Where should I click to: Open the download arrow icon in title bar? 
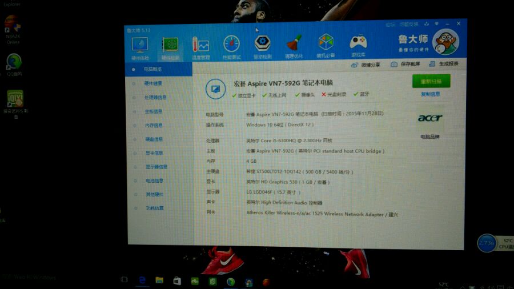click(x=427, y=24)
